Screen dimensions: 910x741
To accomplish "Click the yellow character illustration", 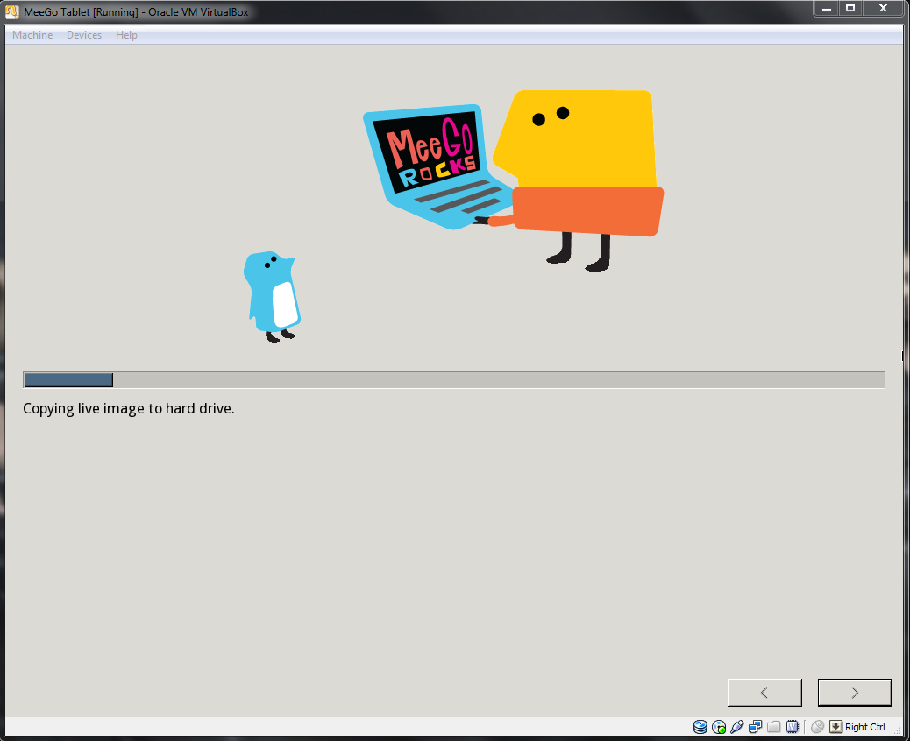I will (x=579, y=180).
